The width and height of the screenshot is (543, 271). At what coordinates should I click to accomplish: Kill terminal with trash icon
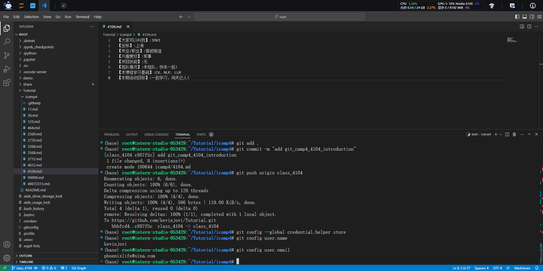point(514,135)
